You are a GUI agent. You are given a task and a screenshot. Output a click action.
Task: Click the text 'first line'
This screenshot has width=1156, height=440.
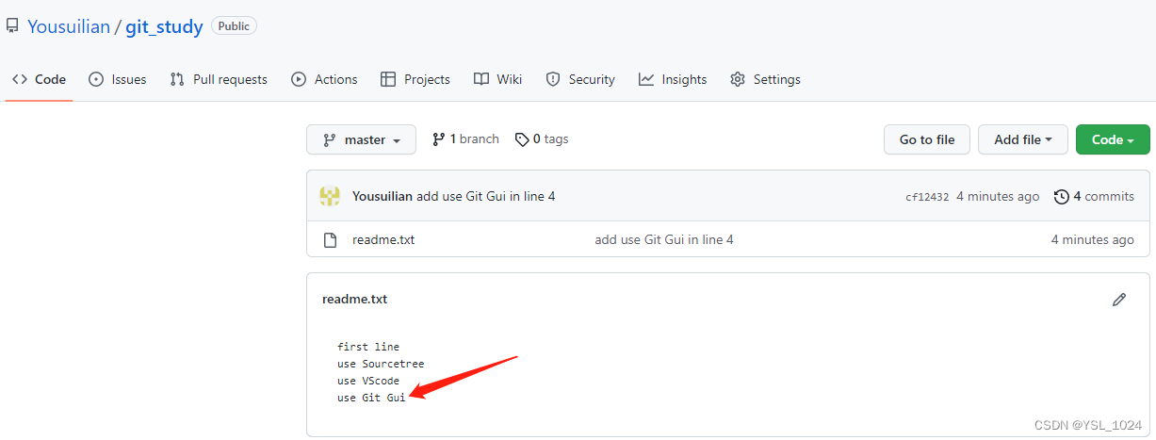point(368,347)
